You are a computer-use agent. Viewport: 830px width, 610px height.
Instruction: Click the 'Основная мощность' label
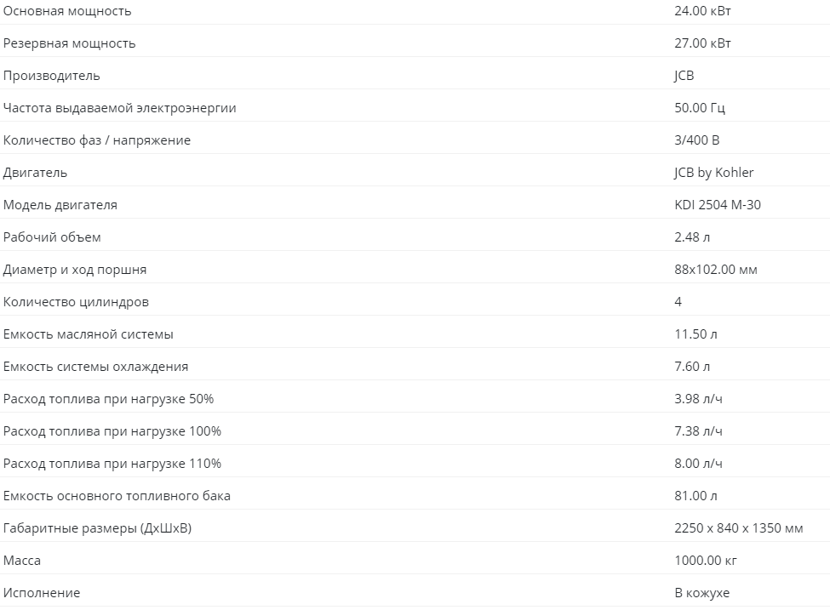(67, 11)
